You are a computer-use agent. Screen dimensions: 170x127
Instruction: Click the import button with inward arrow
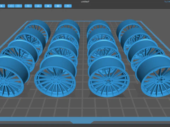(x=11, y=6)
